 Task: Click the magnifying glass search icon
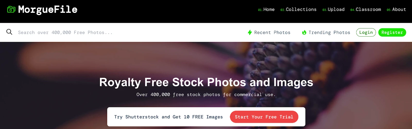[9, 32]
